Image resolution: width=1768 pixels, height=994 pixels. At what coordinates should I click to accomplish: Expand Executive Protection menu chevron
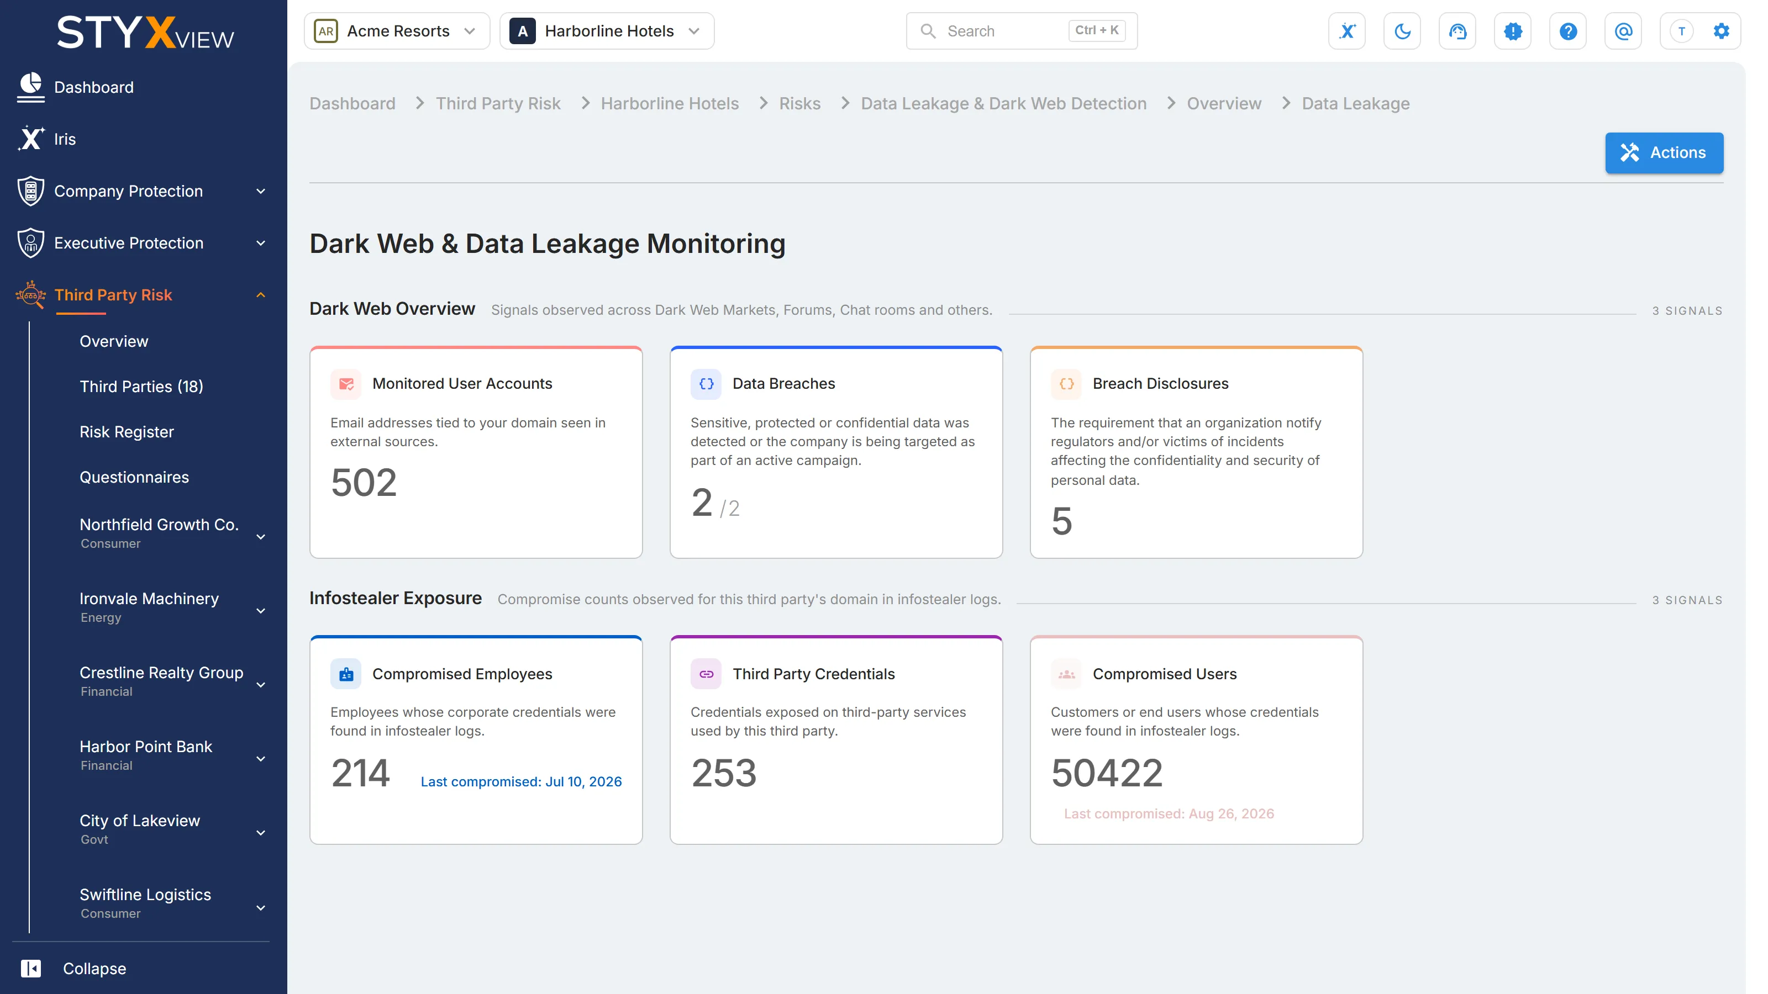pos(261,243)
